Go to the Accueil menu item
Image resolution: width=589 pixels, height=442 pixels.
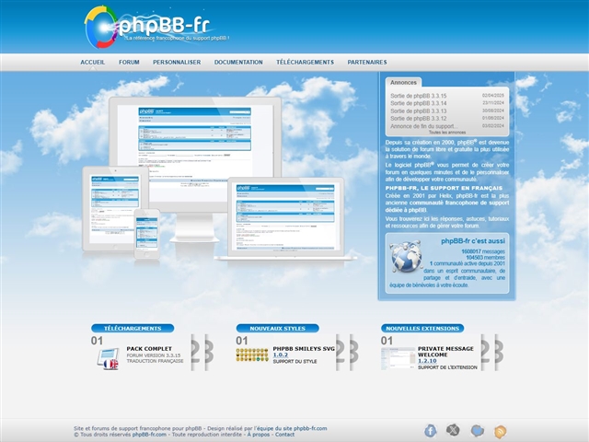[92, 62]
